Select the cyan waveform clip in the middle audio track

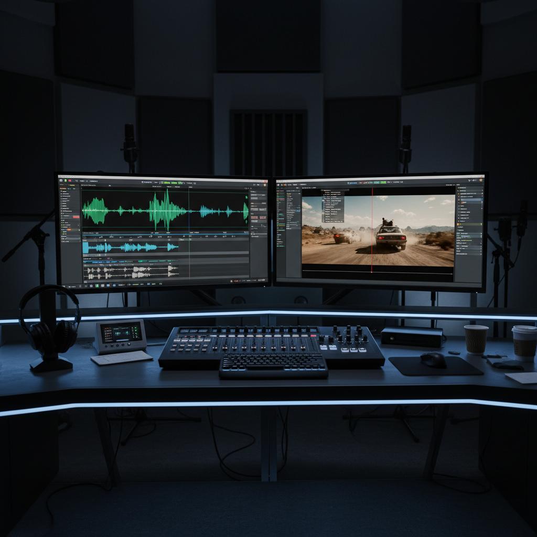coord(130,247)
